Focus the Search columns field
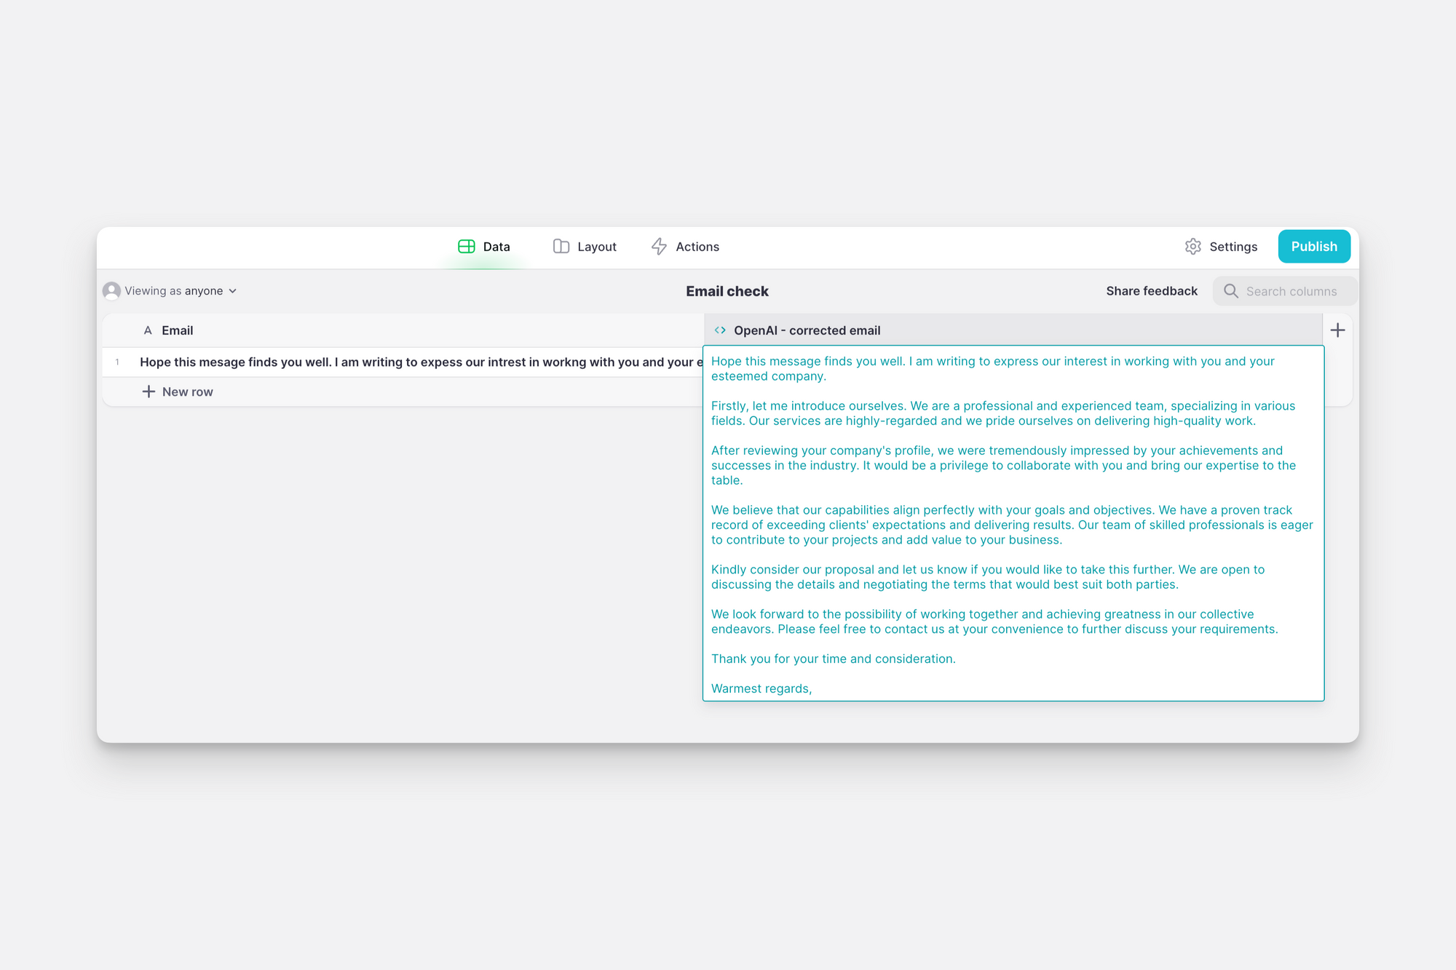This screenshot has height=970, width=1456. pos(1291,291)
